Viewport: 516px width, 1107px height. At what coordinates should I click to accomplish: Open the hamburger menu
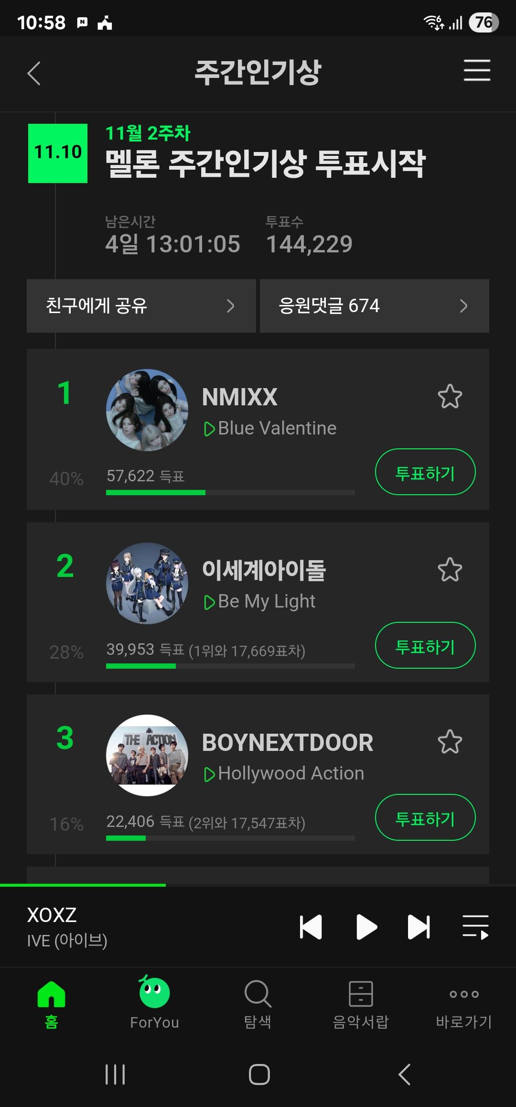(477, 71)
